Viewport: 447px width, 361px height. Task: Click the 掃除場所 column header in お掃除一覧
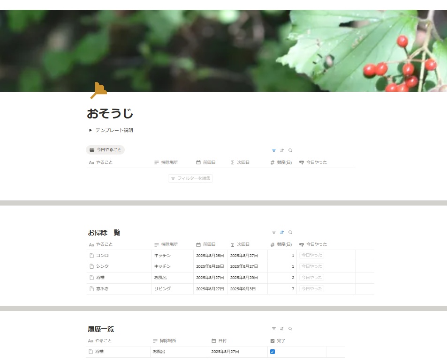click(166, 245)
